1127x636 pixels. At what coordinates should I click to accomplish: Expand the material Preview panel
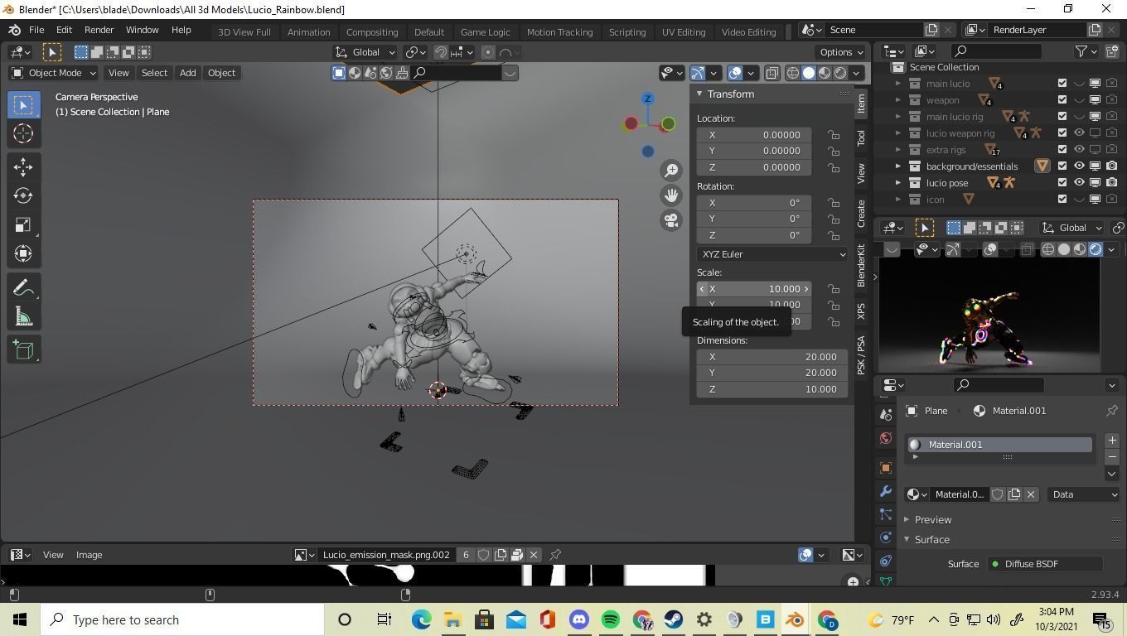coord(907,520)
